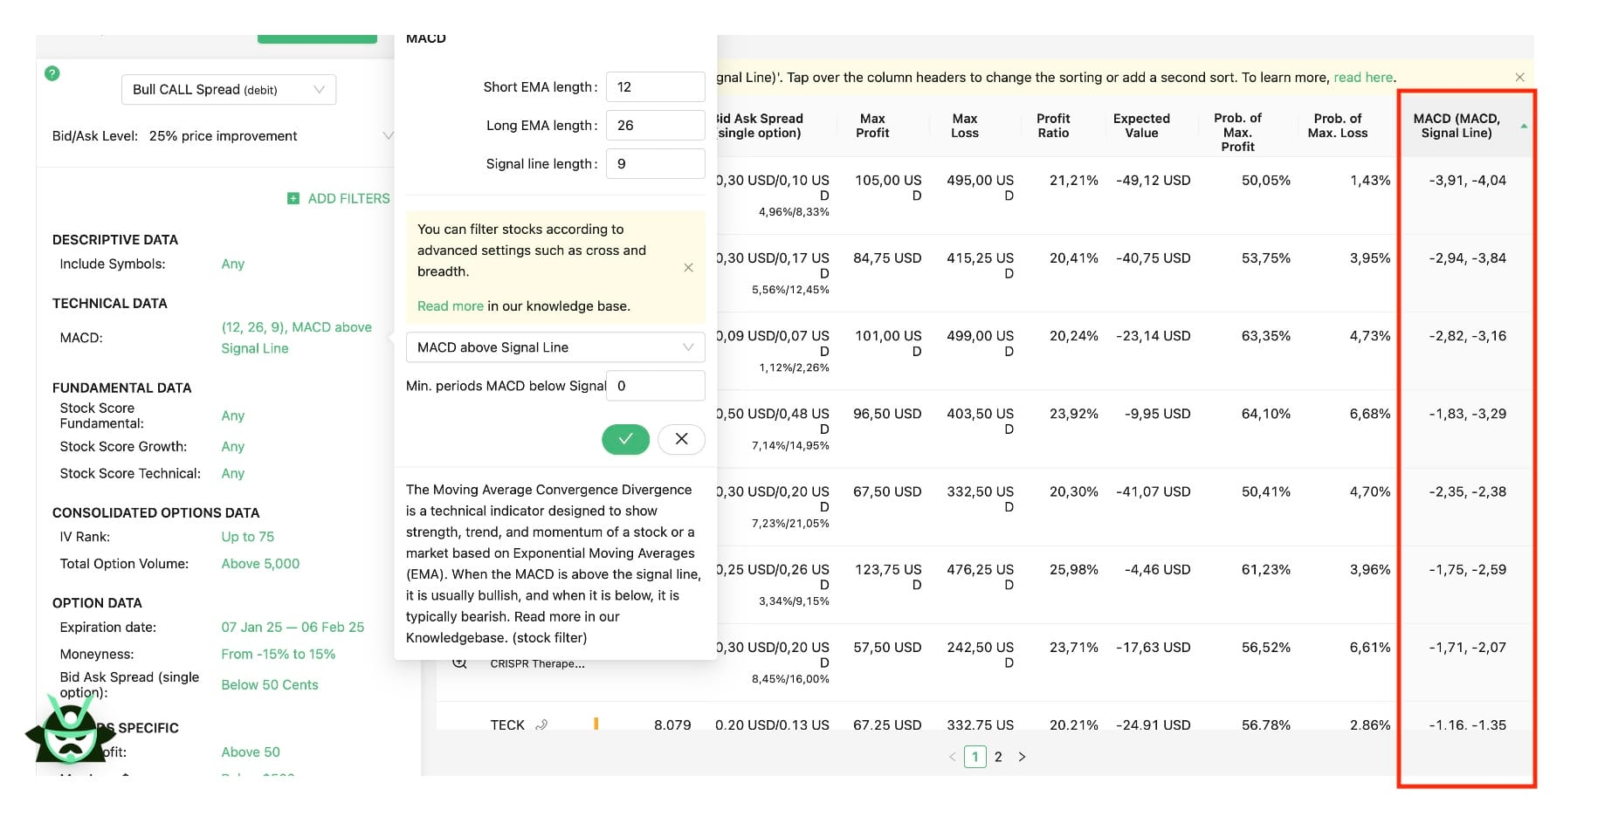Change Stock Score Technical 'Any' value
The width and height of the screenshot is (1598, 817).
(x=233, y=474)
